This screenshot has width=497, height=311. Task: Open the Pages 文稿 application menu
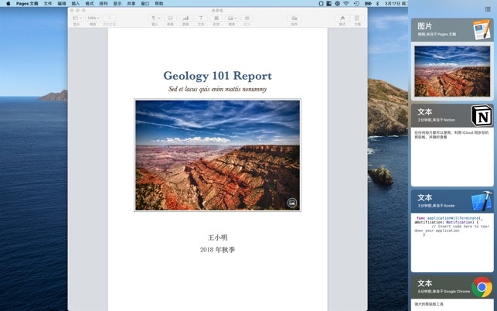(x=27, y=4)
